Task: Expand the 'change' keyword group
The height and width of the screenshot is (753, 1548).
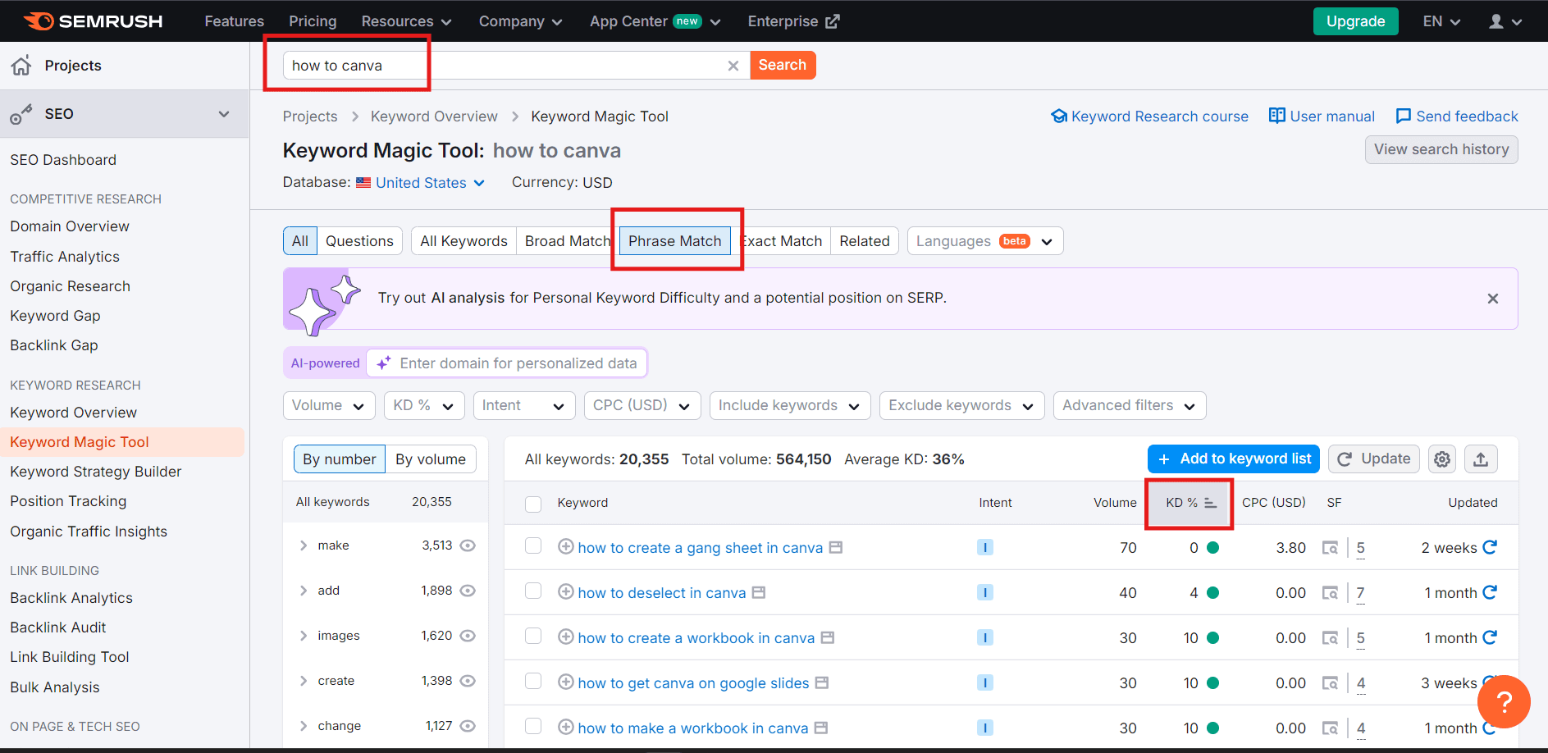Action: click(x=304, y=726)
